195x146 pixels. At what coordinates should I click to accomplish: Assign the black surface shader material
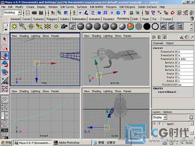tap(147, 26)
